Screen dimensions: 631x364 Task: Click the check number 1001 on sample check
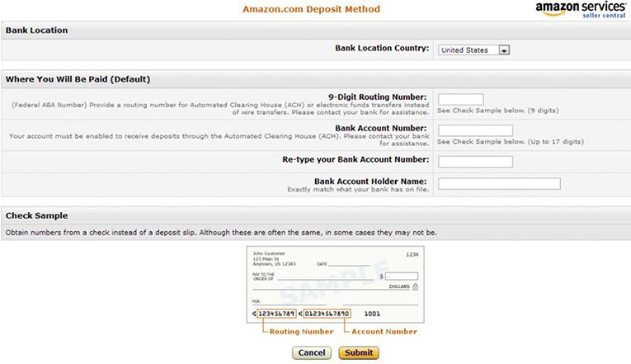[372, 314]
